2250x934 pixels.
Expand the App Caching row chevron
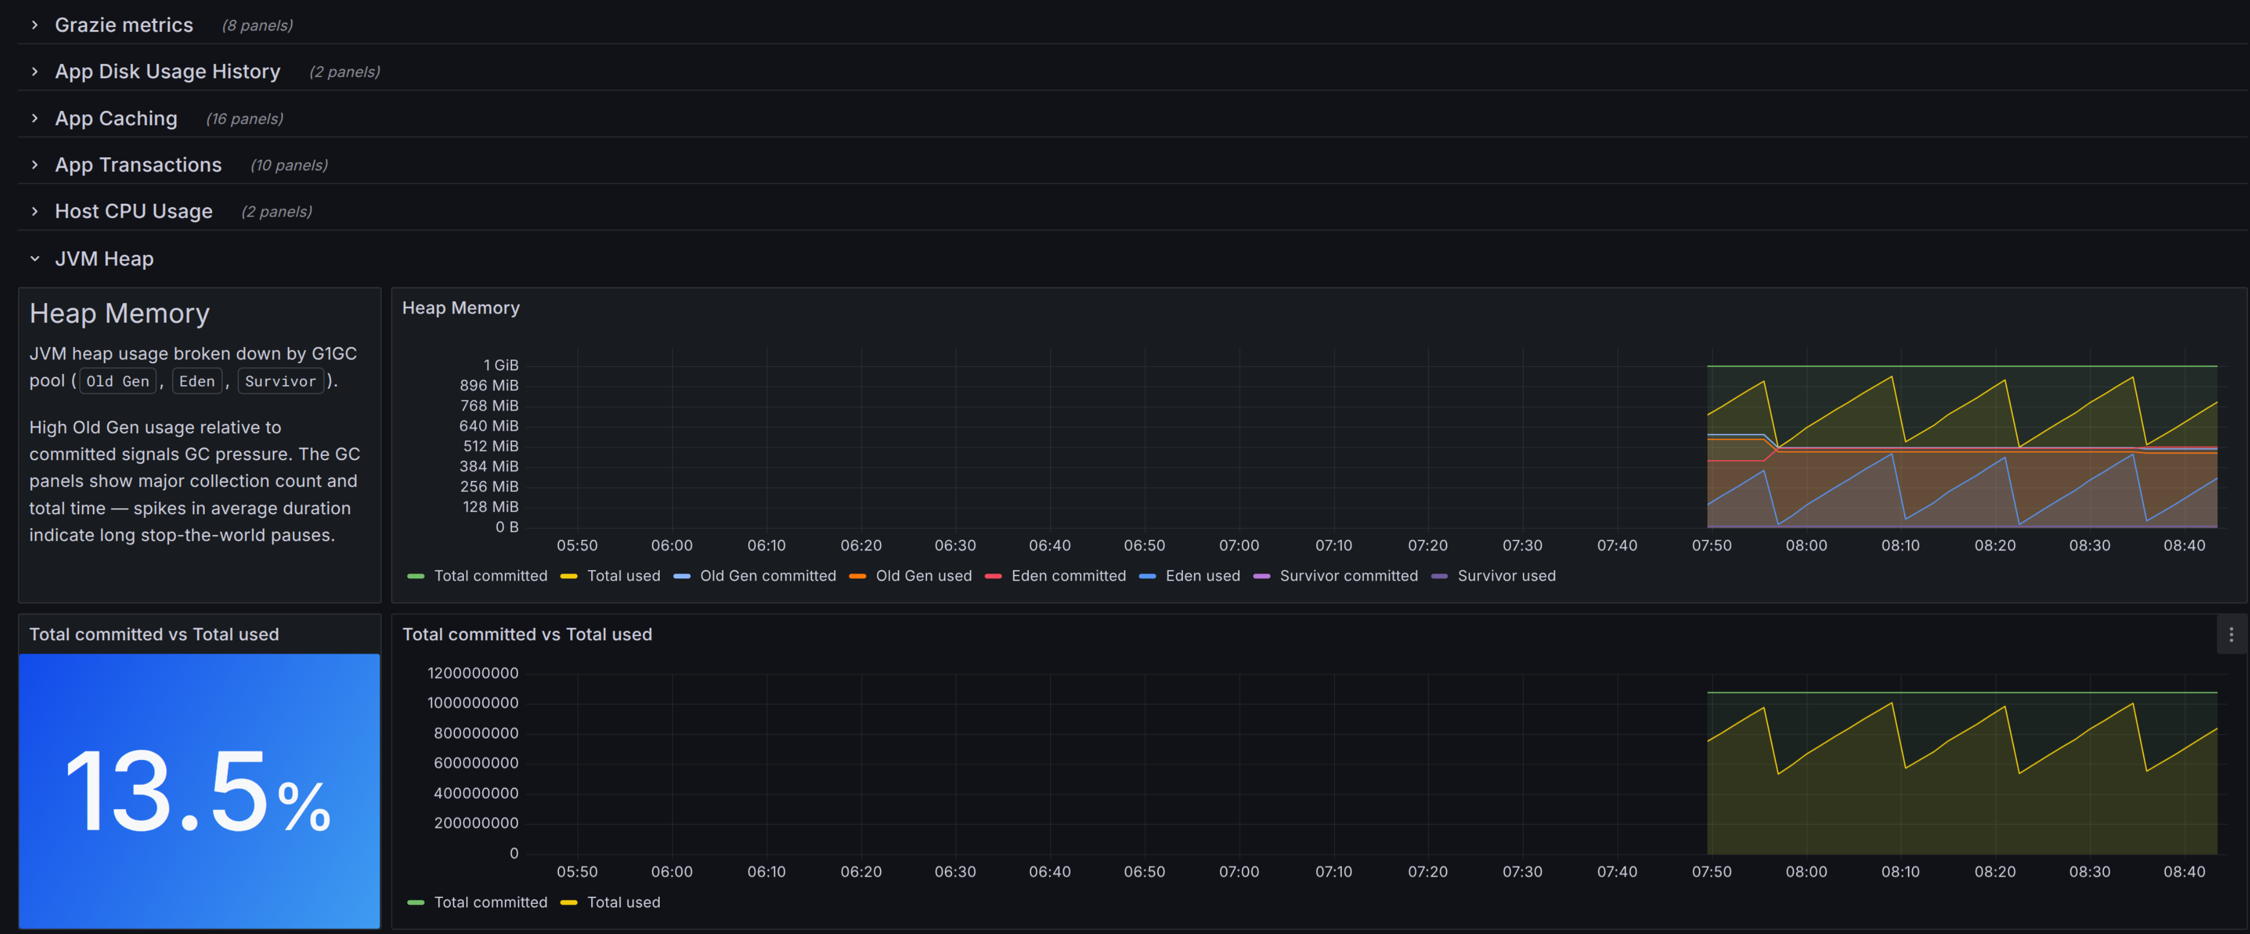click(x=35, y=118)
